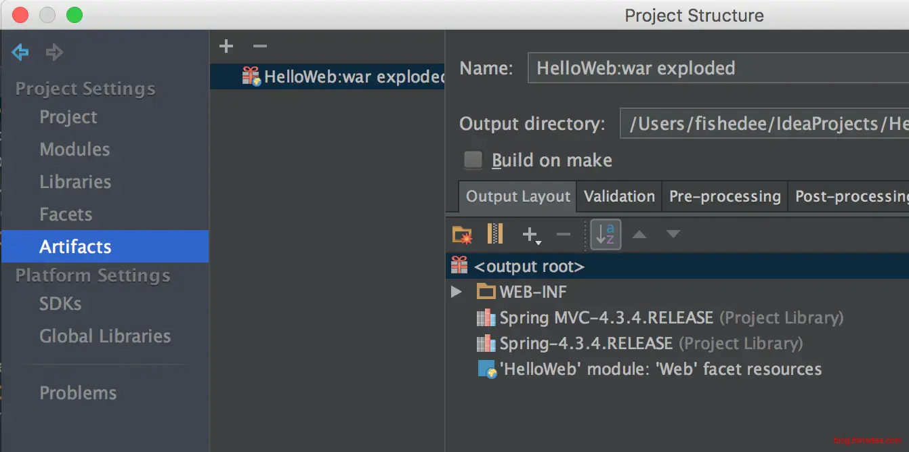
Task: Remove selected artifact with minus icon
Action: [x=260, y=46]
